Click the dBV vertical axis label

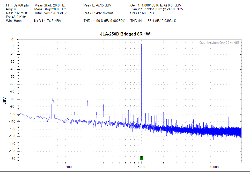[x=4, y=101]
